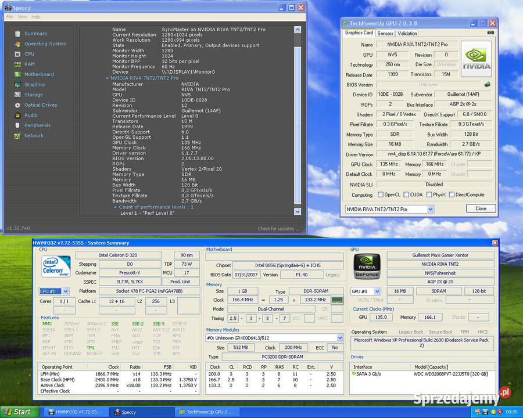Open the Help menu in Speccy
This screenshot has width=523, height=418.
(35, 17)
